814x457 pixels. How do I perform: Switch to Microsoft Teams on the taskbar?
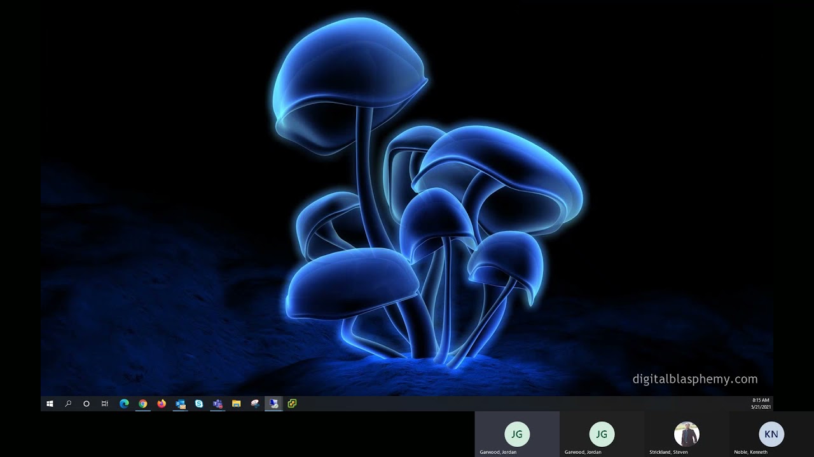tap(217, 404)
